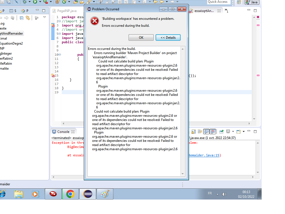Click the Collapse All icon in Package Explorer
This screenshot has width=285, height=214.
tap(21, 18)
